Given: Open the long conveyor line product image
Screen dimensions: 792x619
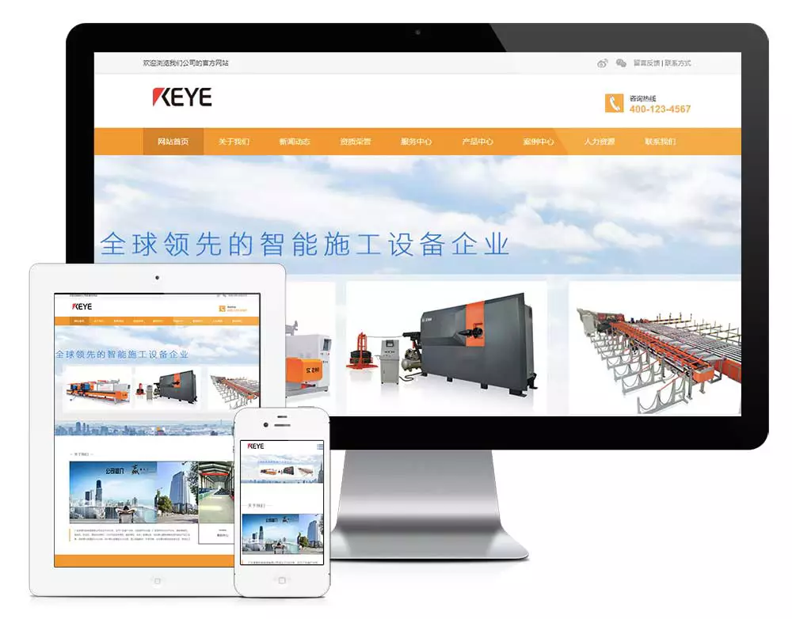Looking at the screenshot, I should (x=655, y=348).
